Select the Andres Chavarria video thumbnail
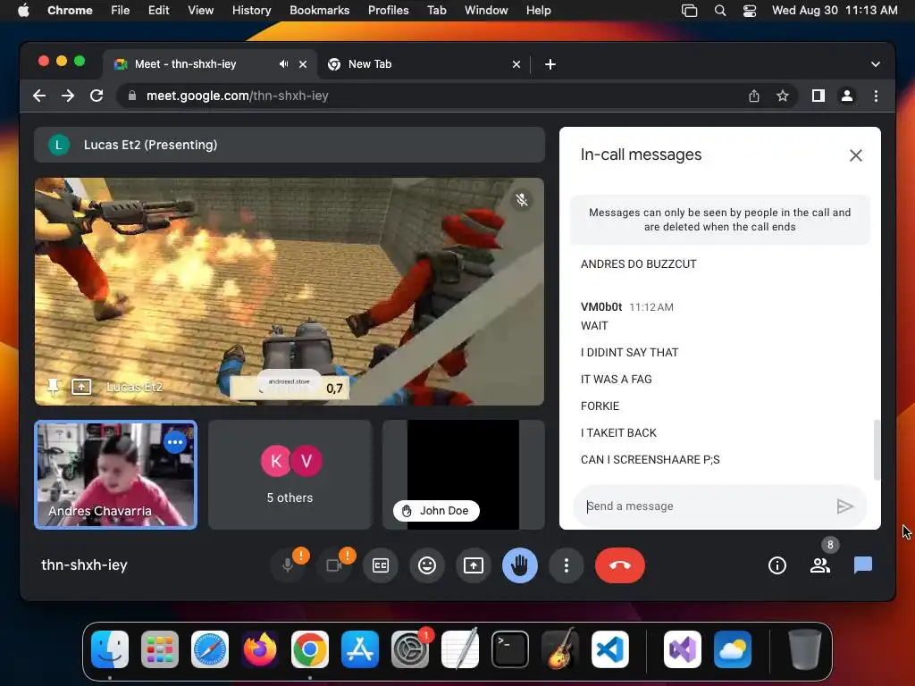Screen dimensions: 915x686 click(x=115, y=475)
